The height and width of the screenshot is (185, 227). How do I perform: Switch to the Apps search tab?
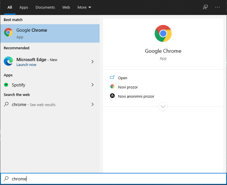[24, 7]
